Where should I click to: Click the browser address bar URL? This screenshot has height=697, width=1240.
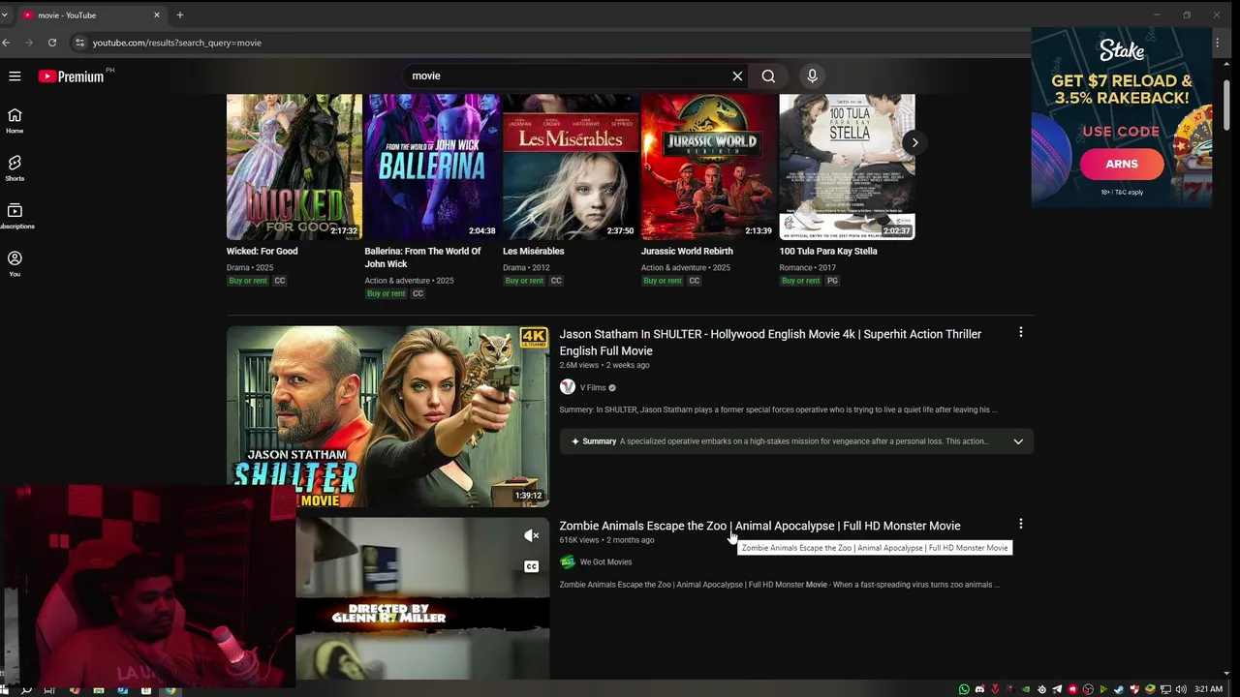point(176,43)
